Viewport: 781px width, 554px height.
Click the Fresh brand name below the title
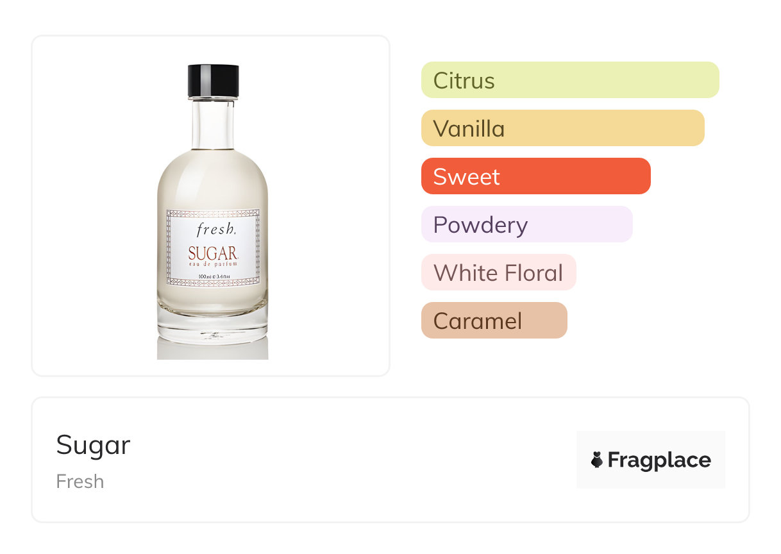tap(80, 482)
